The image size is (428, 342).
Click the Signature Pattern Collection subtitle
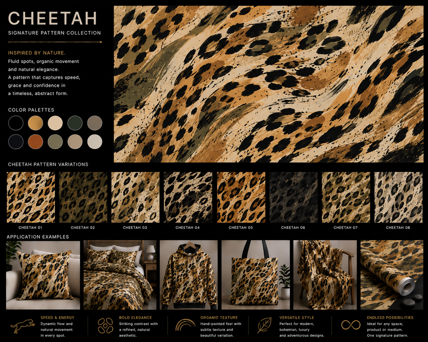tap(54, 33)
